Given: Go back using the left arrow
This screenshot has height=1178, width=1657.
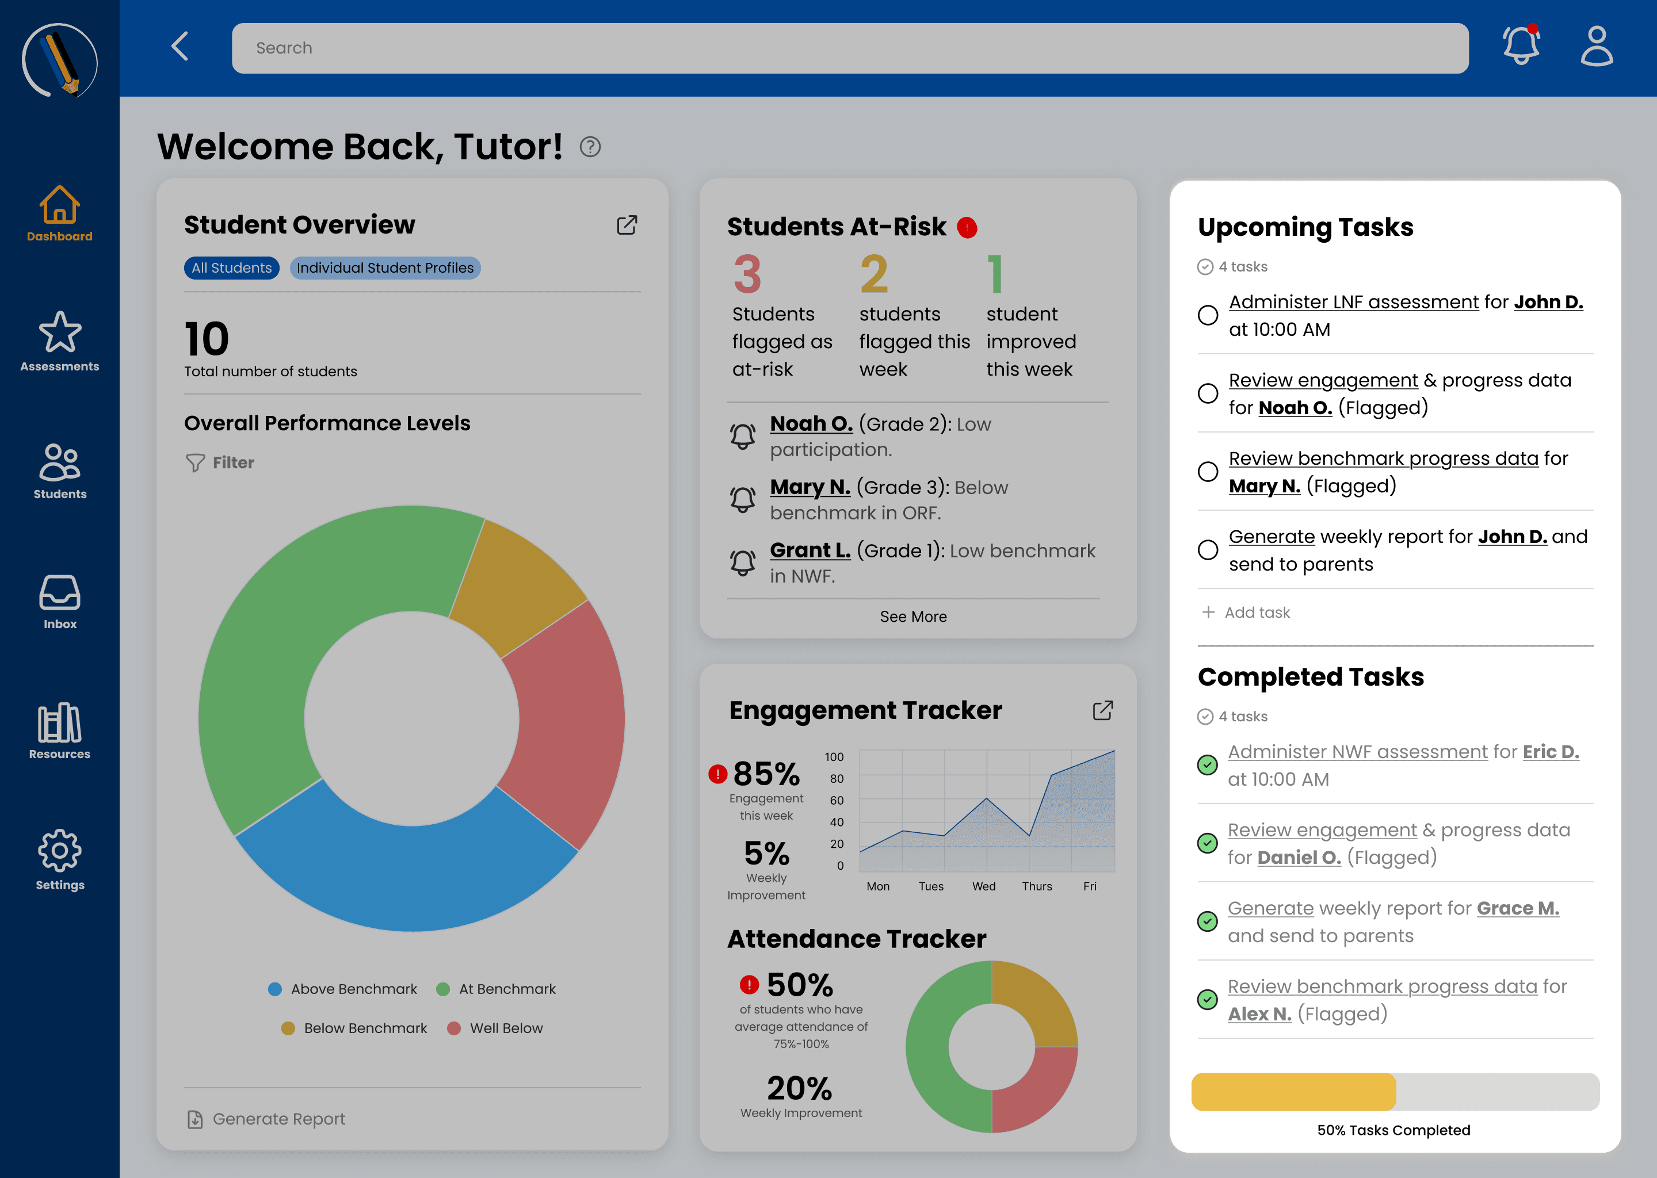Looking at the screenshot, I should [180, 47].
